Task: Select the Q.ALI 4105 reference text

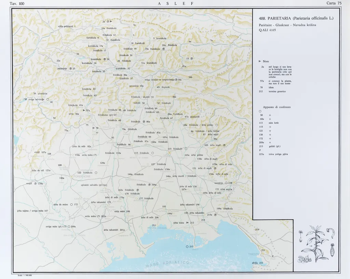Action: point(267,30)
